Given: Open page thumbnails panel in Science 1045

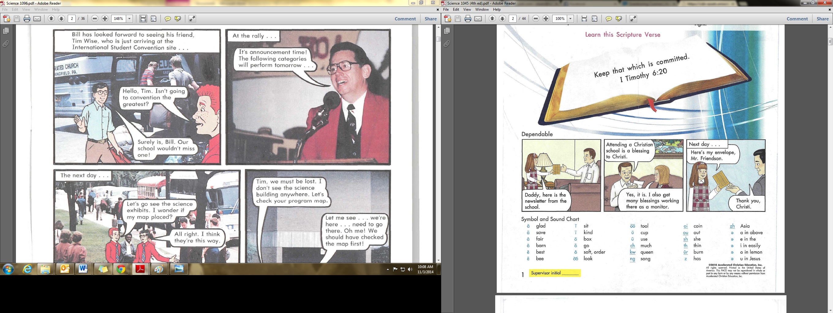Looking at the screenshot, I should [x=447, y=31].
